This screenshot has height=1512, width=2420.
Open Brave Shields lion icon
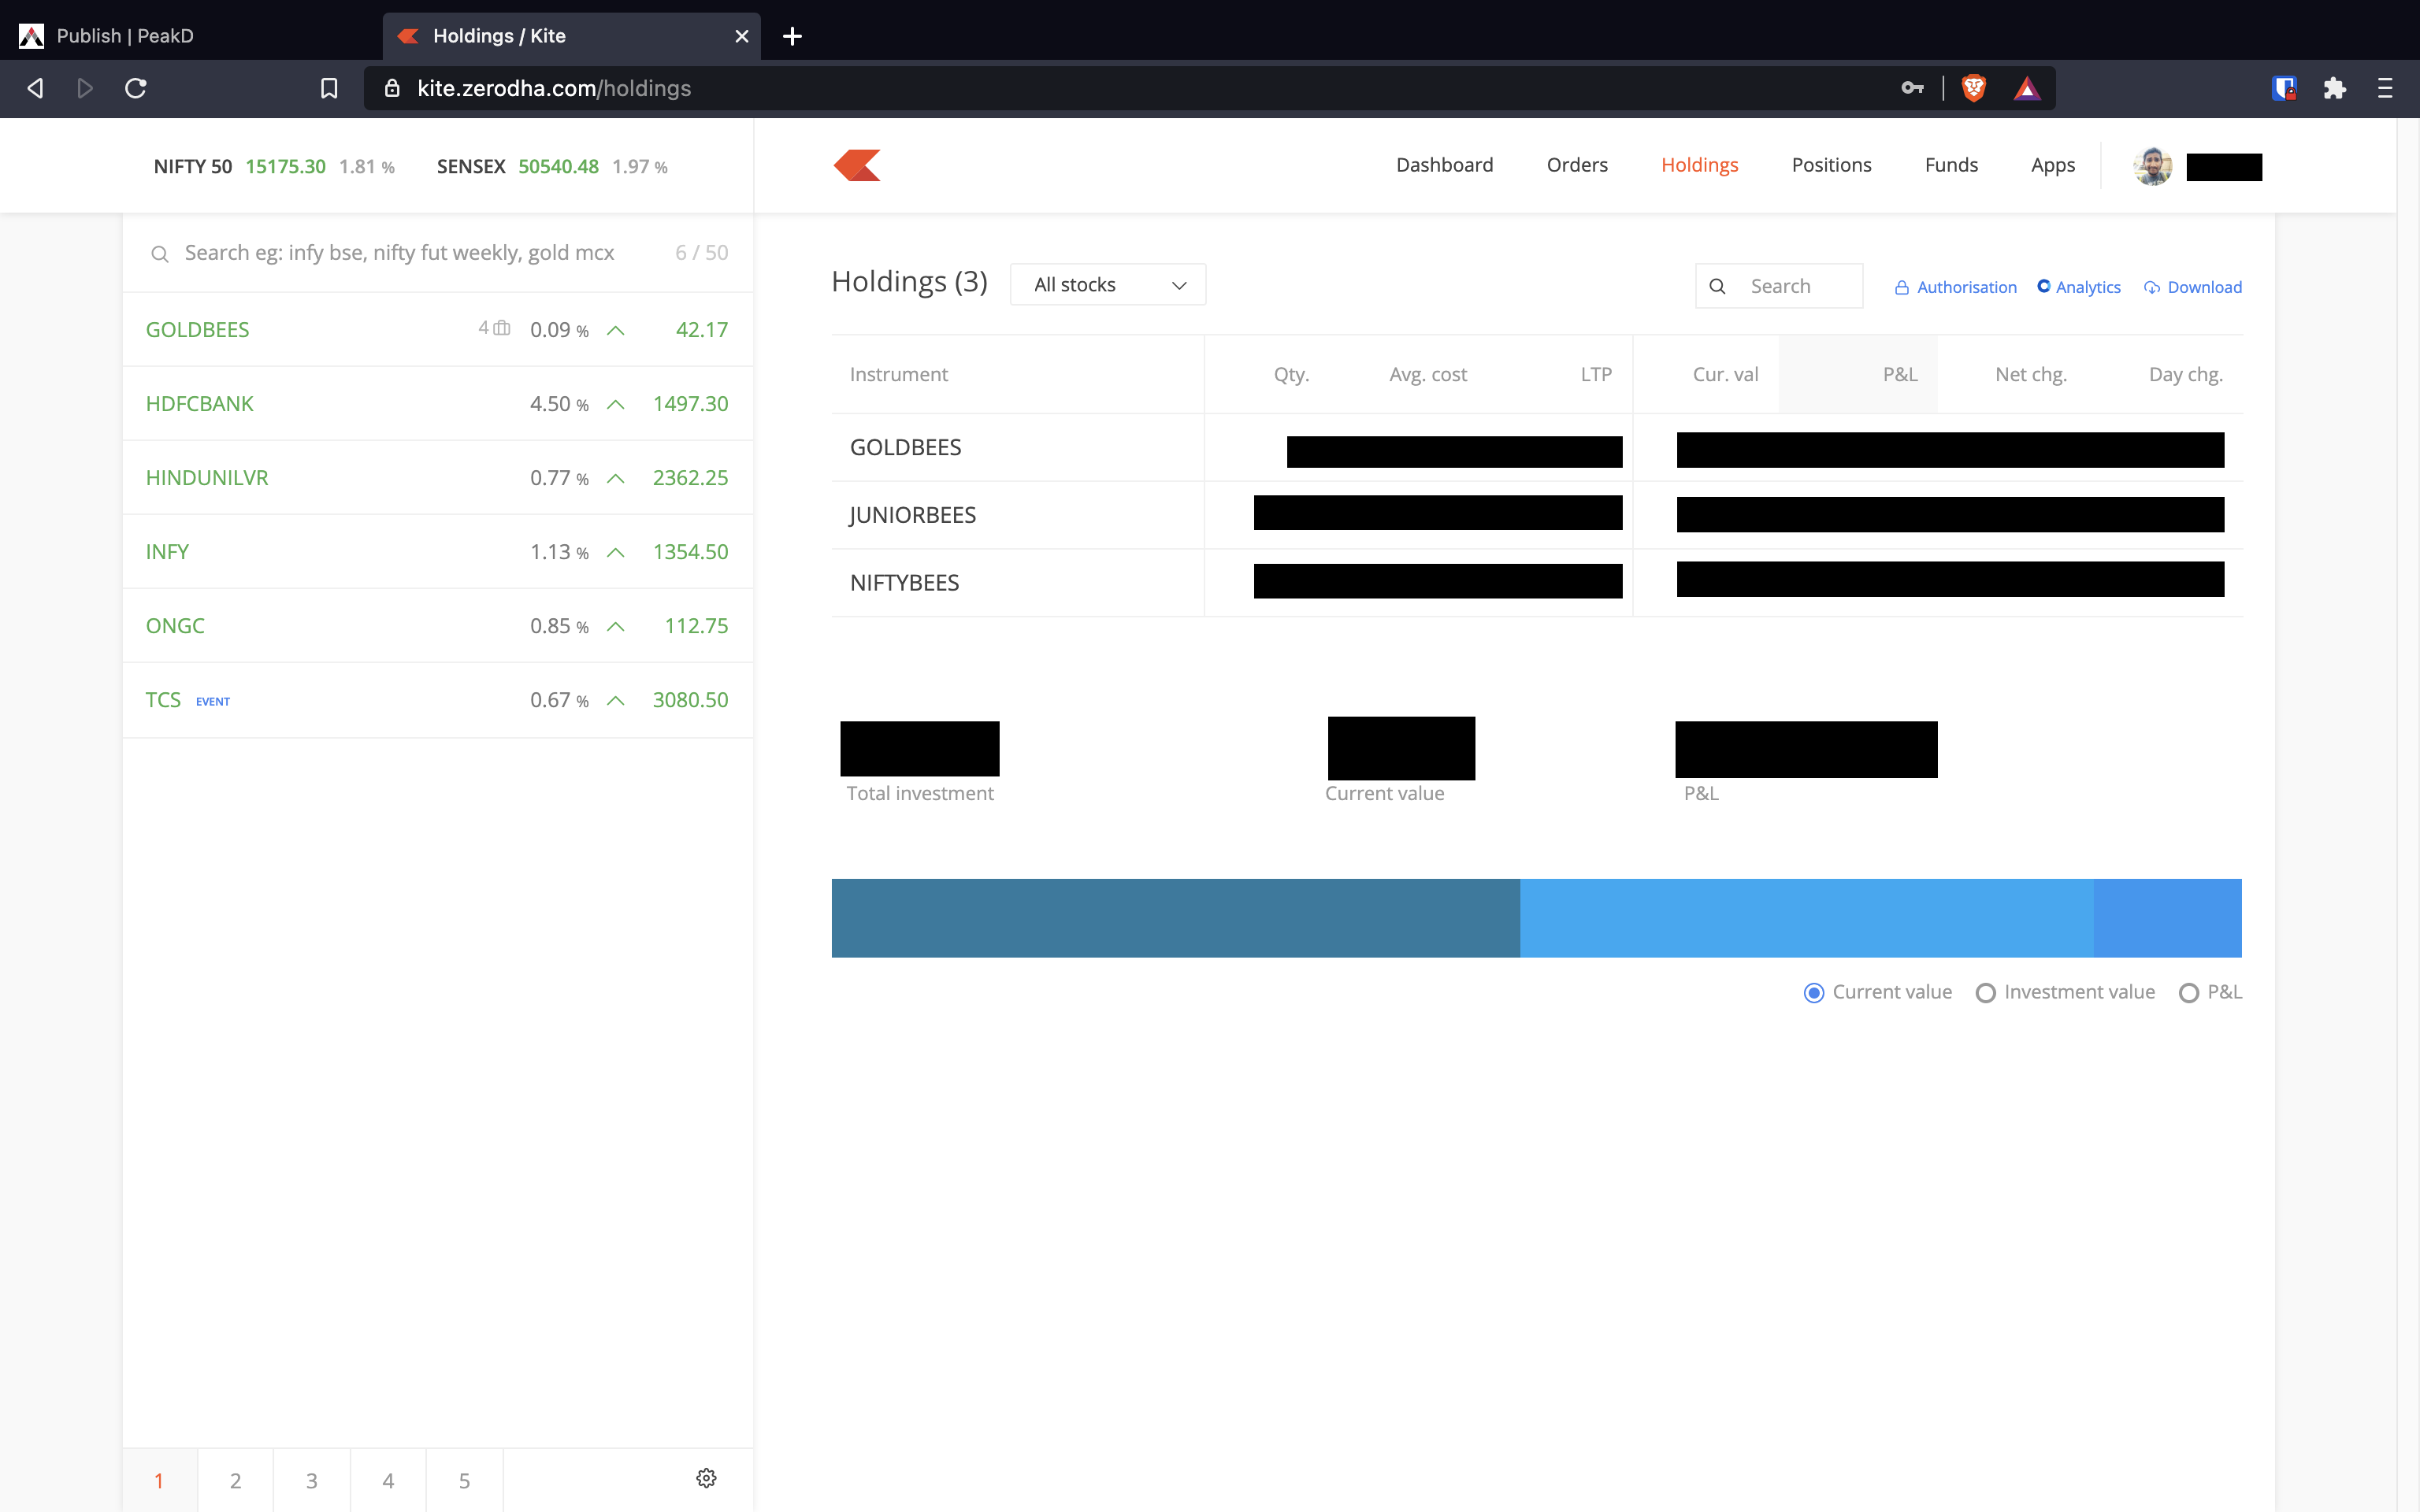pos(1974,88)
